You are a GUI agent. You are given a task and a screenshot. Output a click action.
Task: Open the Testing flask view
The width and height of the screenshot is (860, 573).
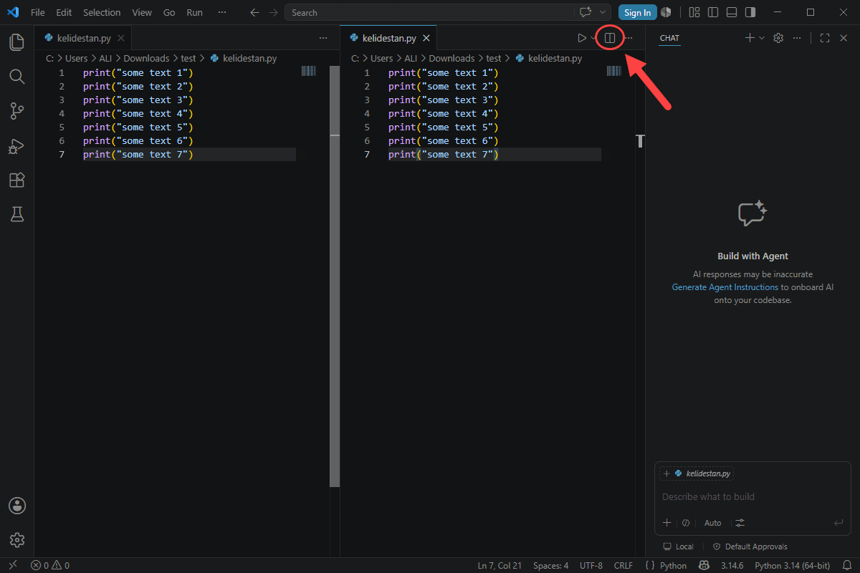click(x=17, y=214)
